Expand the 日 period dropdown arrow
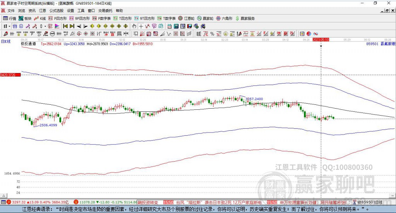This screenshot has height=213, width=396. coord(9,26)
